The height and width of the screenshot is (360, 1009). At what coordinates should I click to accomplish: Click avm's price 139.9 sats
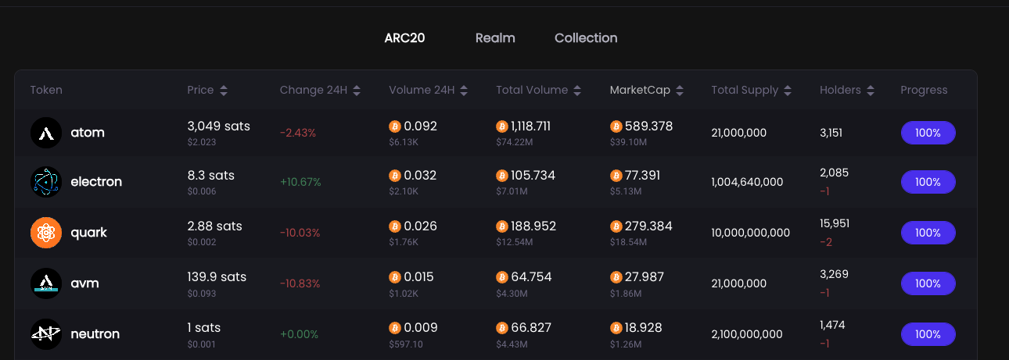[x=217, y=277]
